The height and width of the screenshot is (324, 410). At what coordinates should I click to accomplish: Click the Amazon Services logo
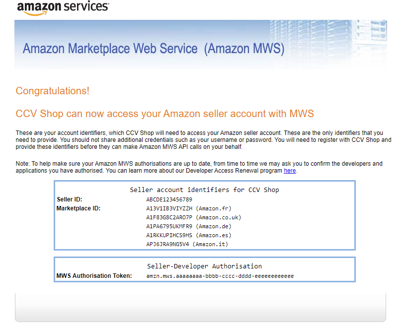tap(63, 8)
